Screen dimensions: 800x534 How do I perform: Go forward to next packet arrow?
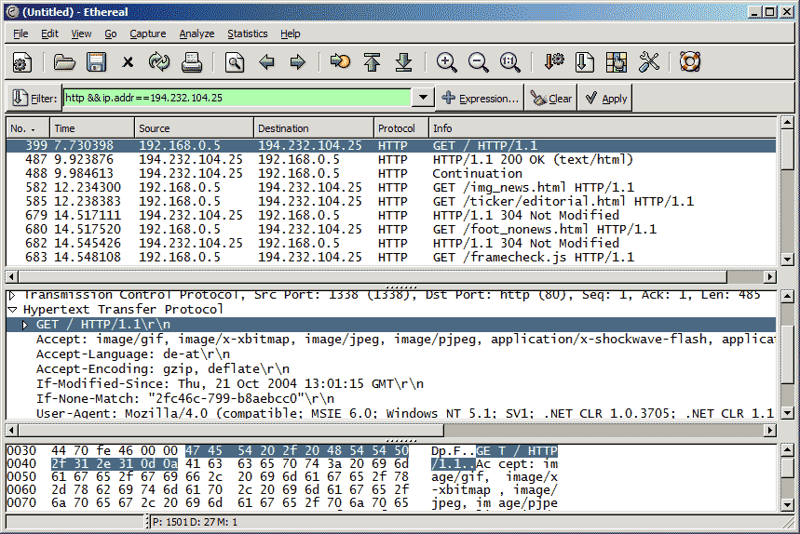click(297, 62)
